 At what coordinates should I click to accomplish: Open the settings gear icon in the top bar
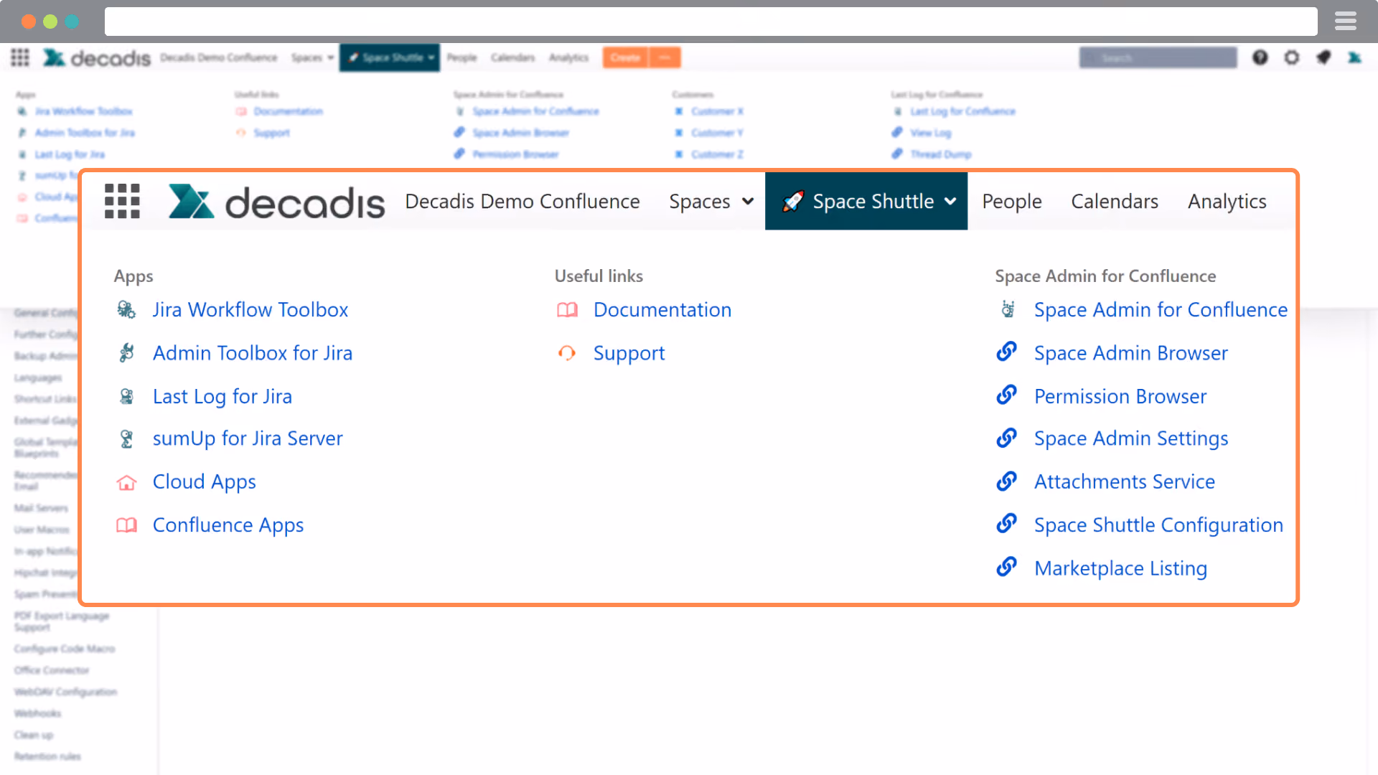pyautogui.click(x=1292, y=57)
